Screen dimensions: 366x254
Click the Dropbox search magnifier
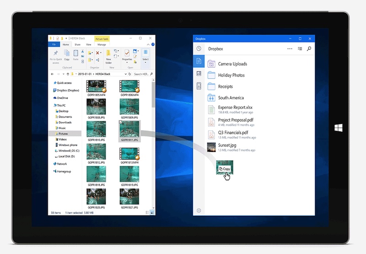(309, 49)
